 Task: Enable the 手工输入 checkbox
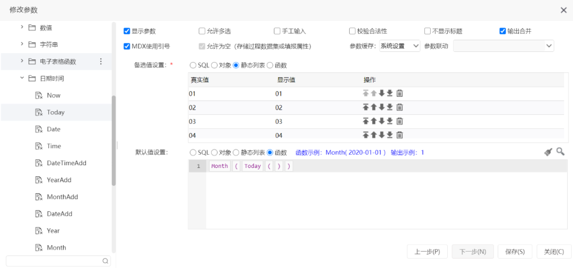click(x=277, y=31)
